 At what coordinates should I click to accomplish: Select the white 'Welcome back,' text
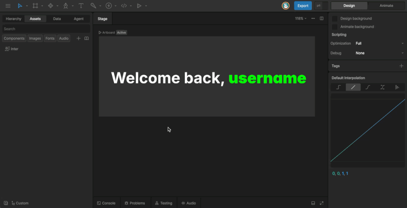click(168, 78)
